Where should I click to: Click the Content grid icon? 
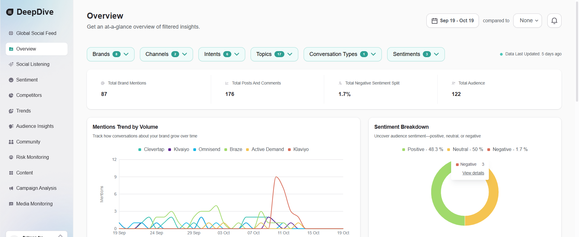click(x=11, y=173)
